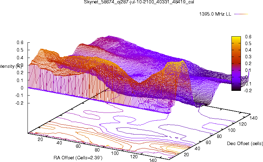Click the 0.6 label on the color bar
This screenshot has width=263, height=162.
(248, 37)
